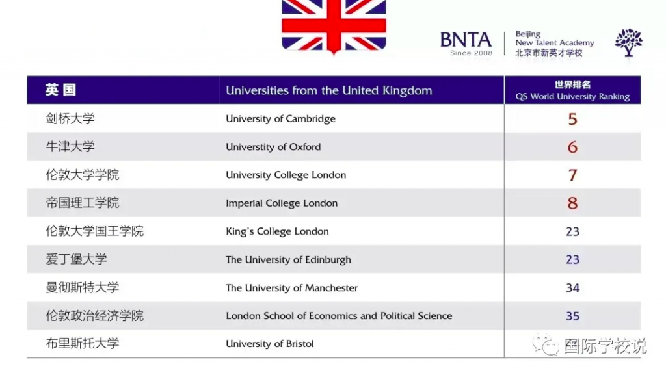666x375 pixels.
Task: Select London School of Economics row
Action: click(x=334, y=316)
